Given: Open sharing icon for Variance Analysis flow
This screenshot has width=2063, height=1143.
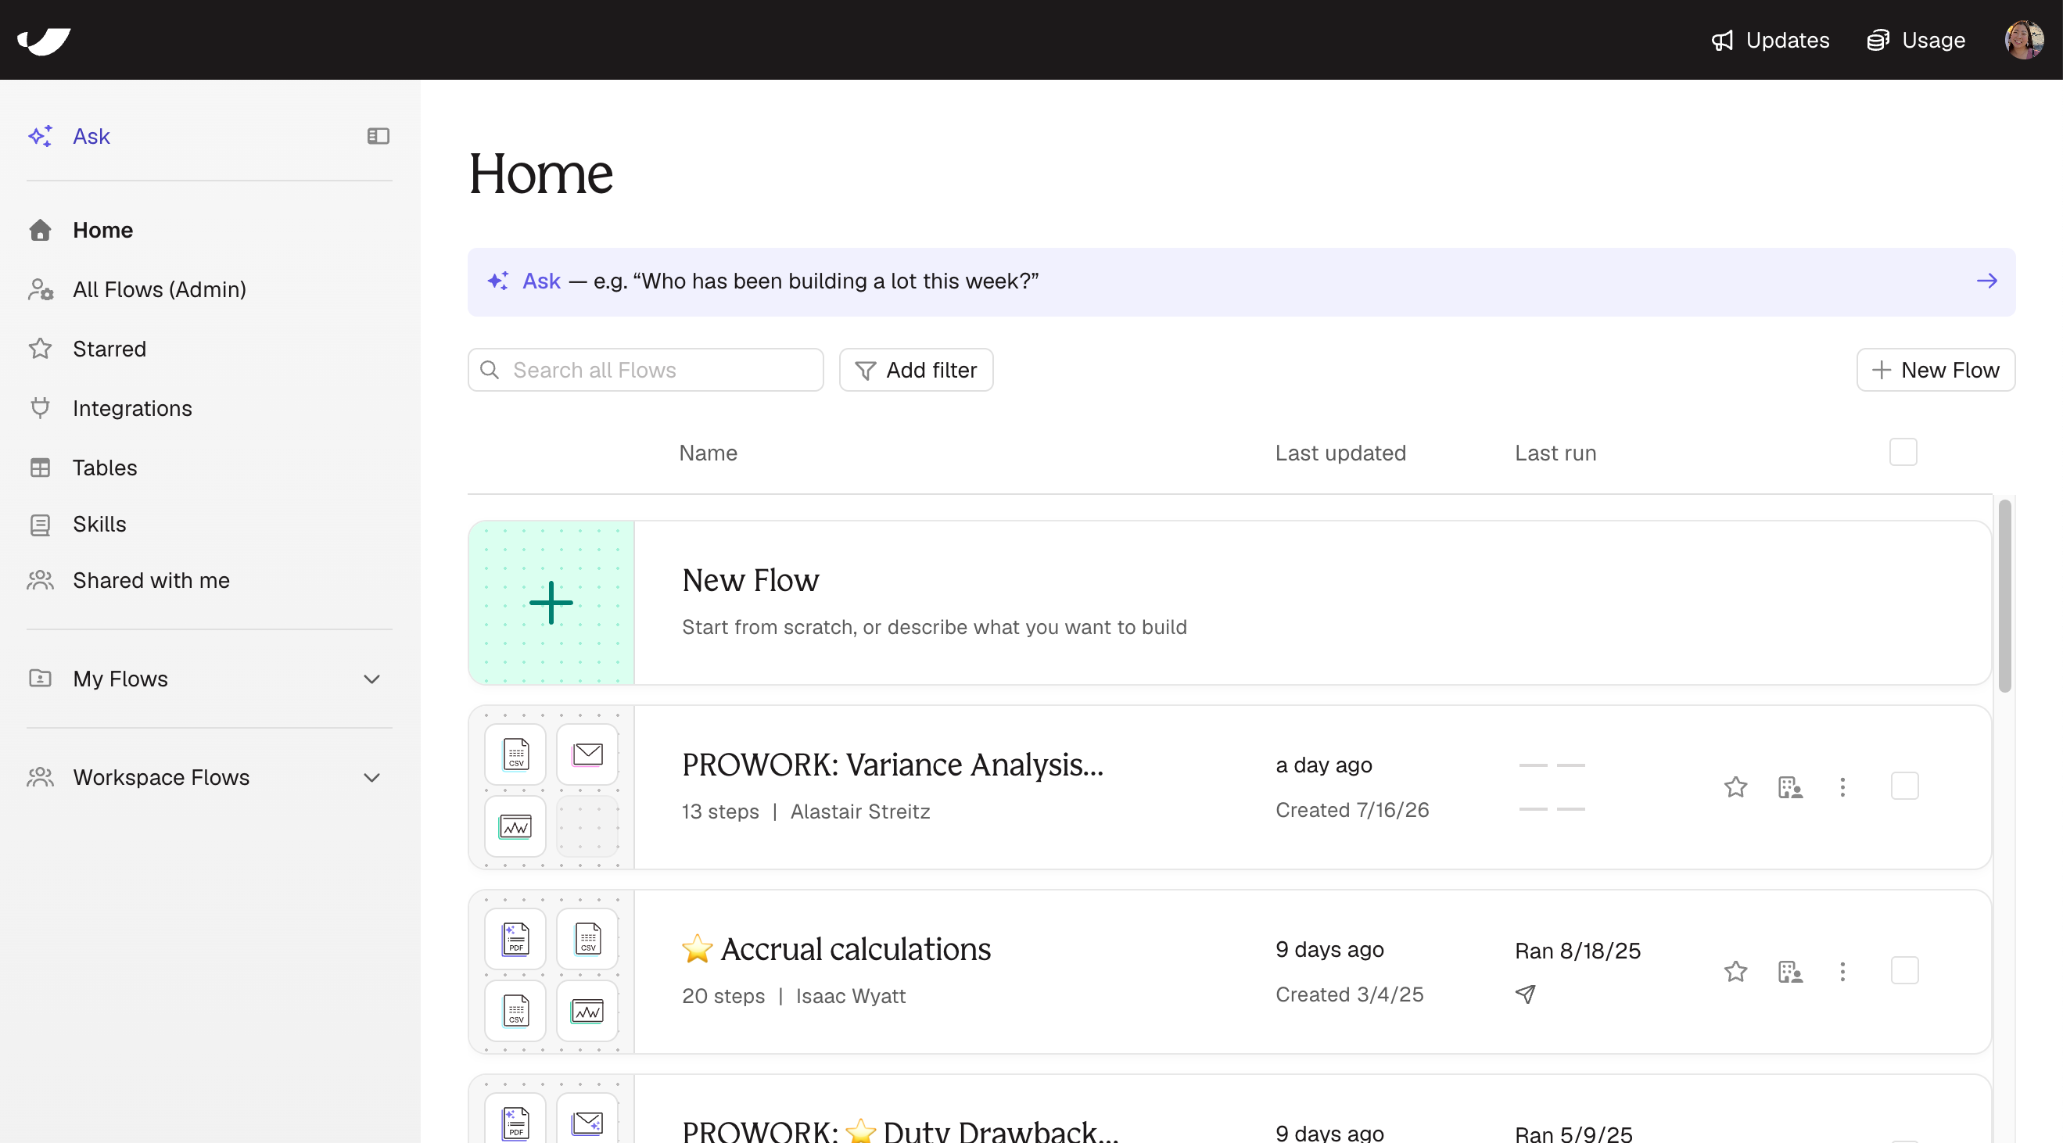Looking at the screenshot, I should 1790,787.
